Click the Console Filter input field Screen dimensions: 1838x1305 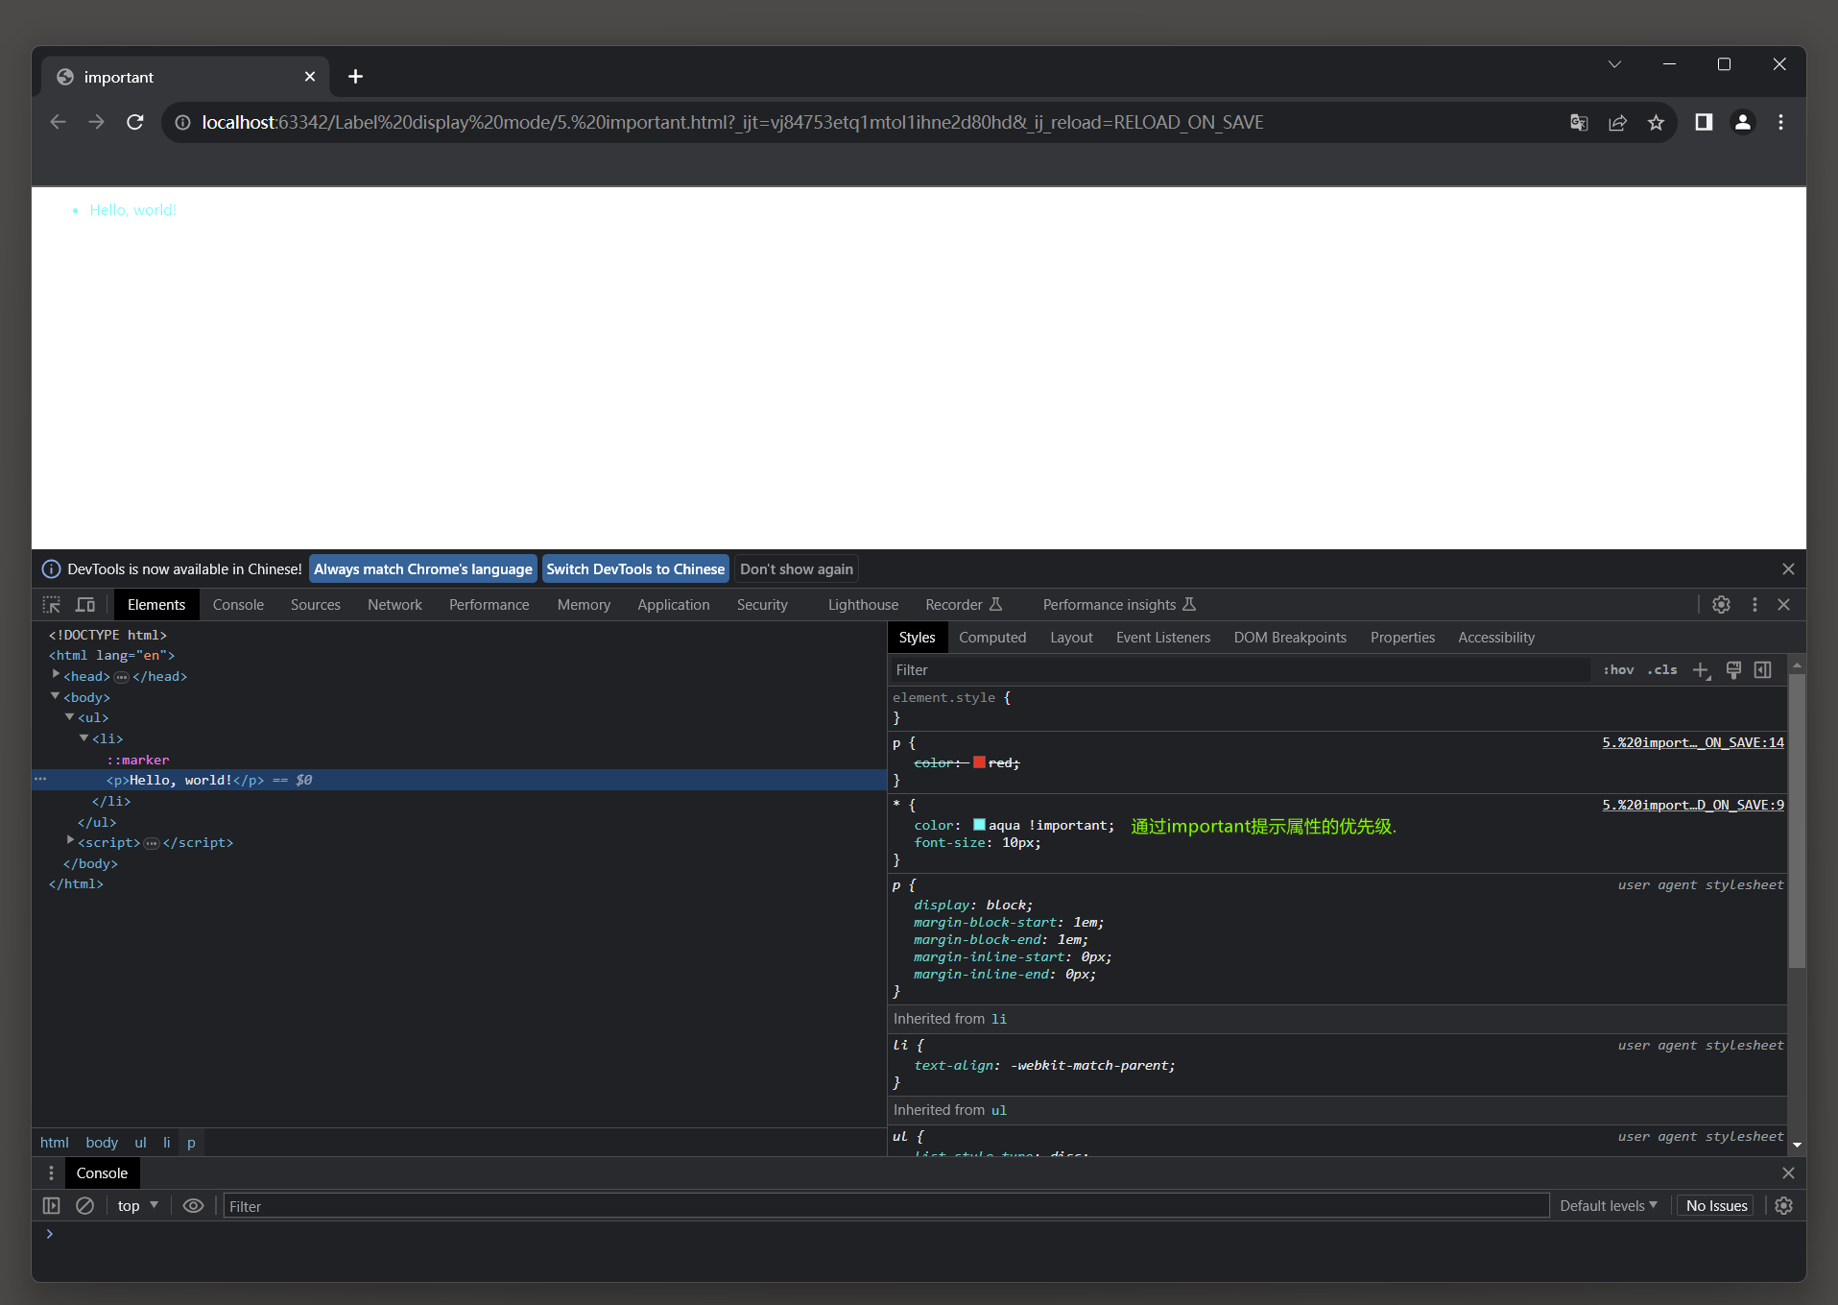tap(886, 1206)
